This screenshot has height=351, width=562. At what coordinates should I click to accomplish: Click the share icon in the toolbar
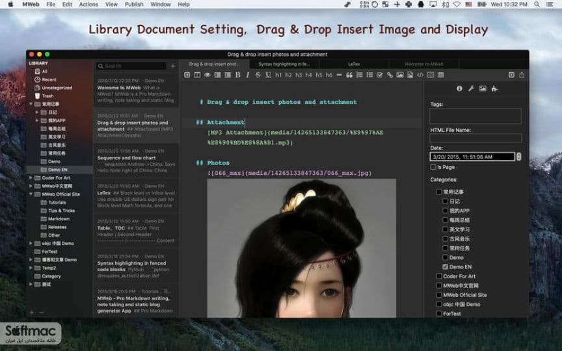click(522, 75)
